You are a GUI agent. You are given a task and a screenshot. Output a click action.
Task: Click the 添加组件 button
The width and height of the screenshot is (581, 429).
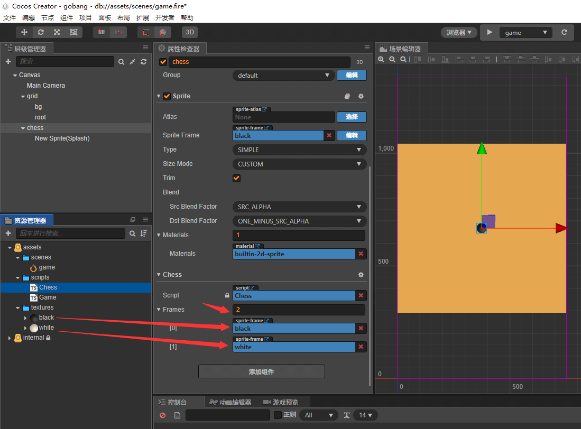coord(262,371)
